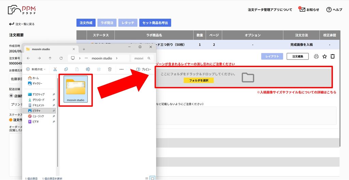Click the yellow フォルダを選択 button

coord(199,80)
